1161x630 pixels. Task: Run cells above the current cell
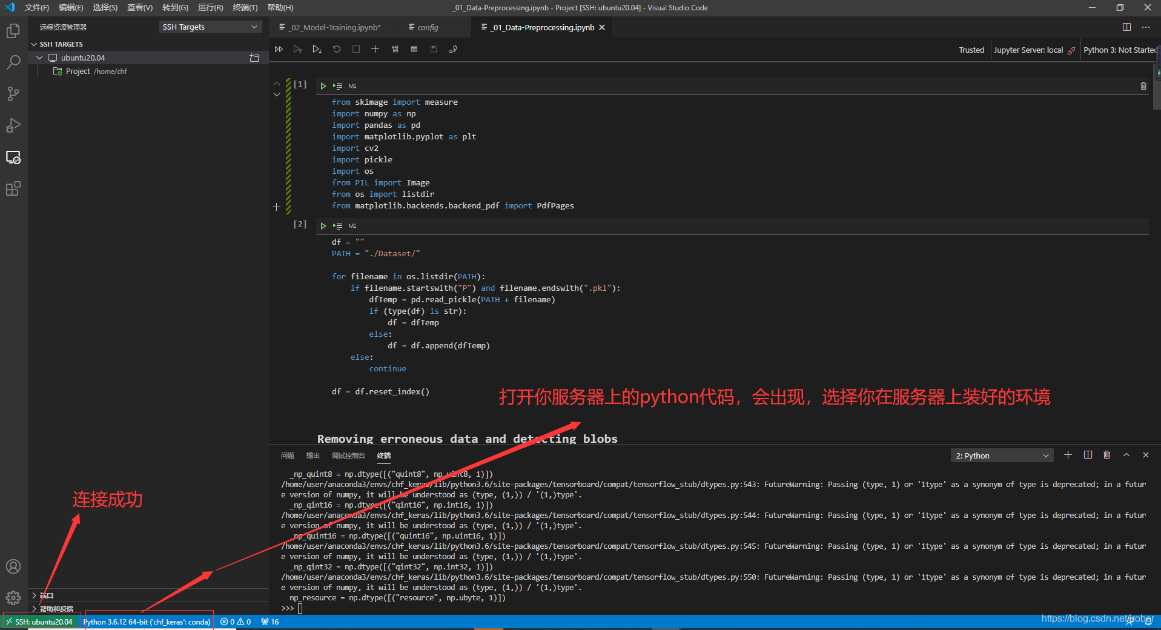pyautogui.click(x=297, y=49)
